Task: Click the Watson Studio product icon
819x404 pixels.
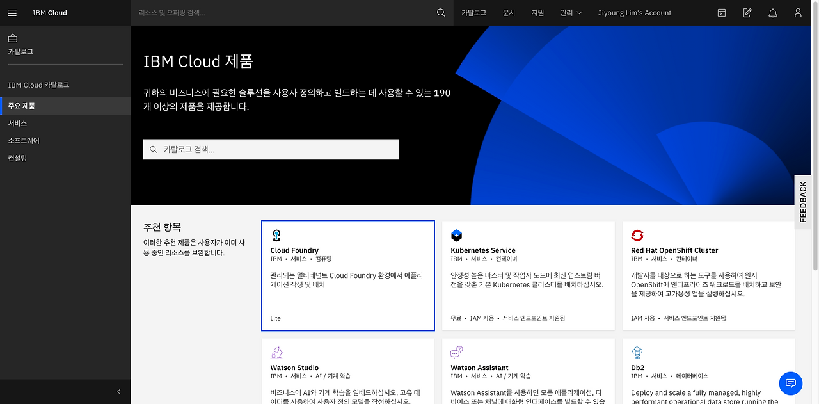Action: click(276, 352)
